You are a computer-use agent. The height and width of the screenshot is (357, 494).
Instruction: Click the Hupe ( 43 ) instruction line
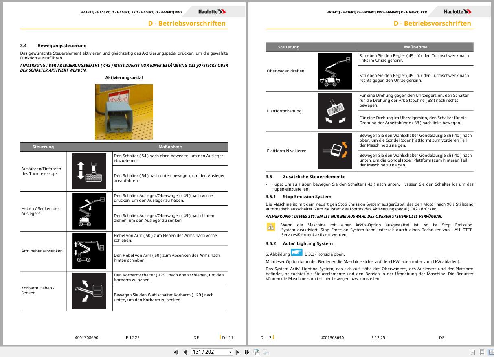pos(369,186)
